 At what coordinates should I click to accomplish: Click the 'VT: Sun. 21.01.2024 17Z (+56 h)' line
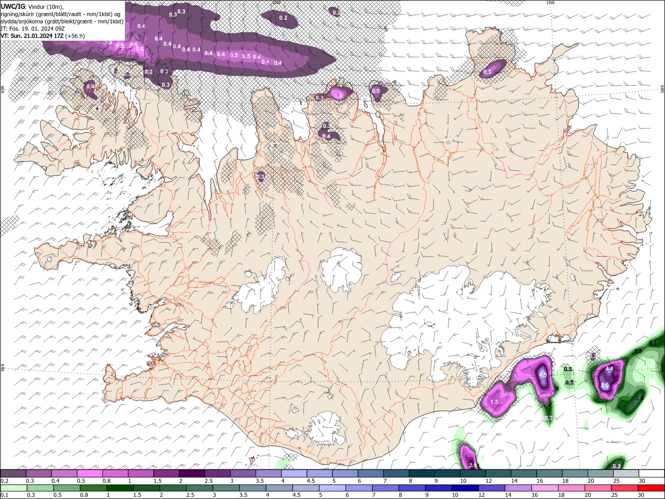43,36
